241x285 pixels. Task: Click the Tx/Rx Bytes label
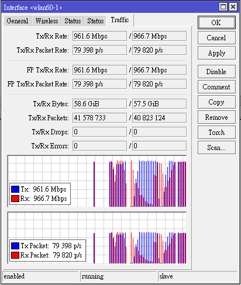coord(51,104)
